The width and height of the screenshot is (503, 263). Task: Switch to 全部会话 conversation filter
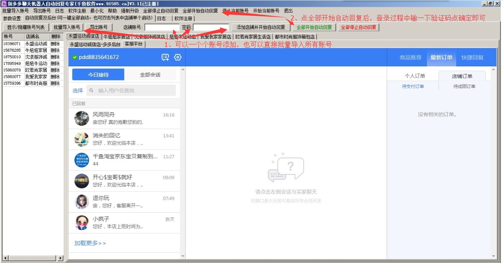pyautogui.click(x=150, y=75)
